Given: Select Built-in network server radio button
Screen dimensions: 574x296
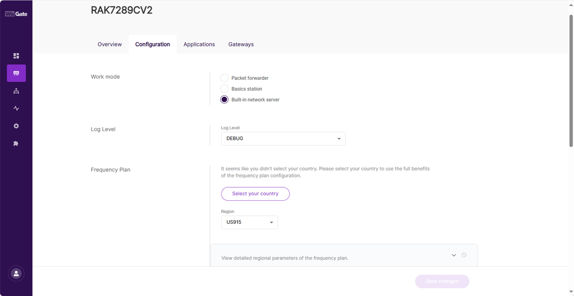Looking at the screenshot, I should point(225,99).
